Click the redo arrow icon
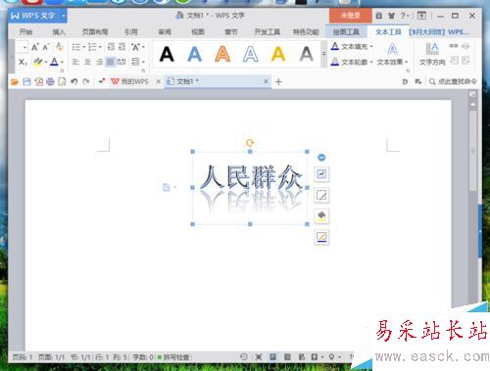Image resolution: width=490 pixels, height=371 pixels. pyautogui.click(x=86, y=81)
